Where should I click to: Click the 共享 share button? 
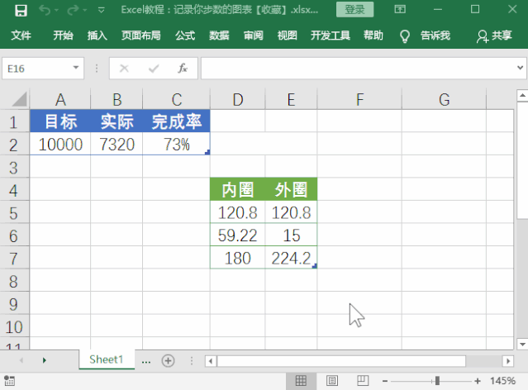[494, 36]
